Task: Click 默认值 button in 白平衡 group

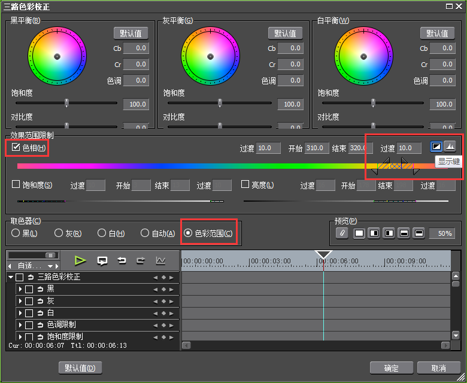Action: pyautogui.click(x=437, y=34)
